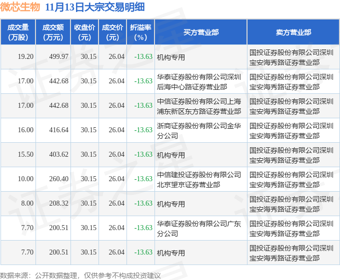The image size is (340, 280).
Task: Select the 成交价(元) column header
Action: click(112, 32)
